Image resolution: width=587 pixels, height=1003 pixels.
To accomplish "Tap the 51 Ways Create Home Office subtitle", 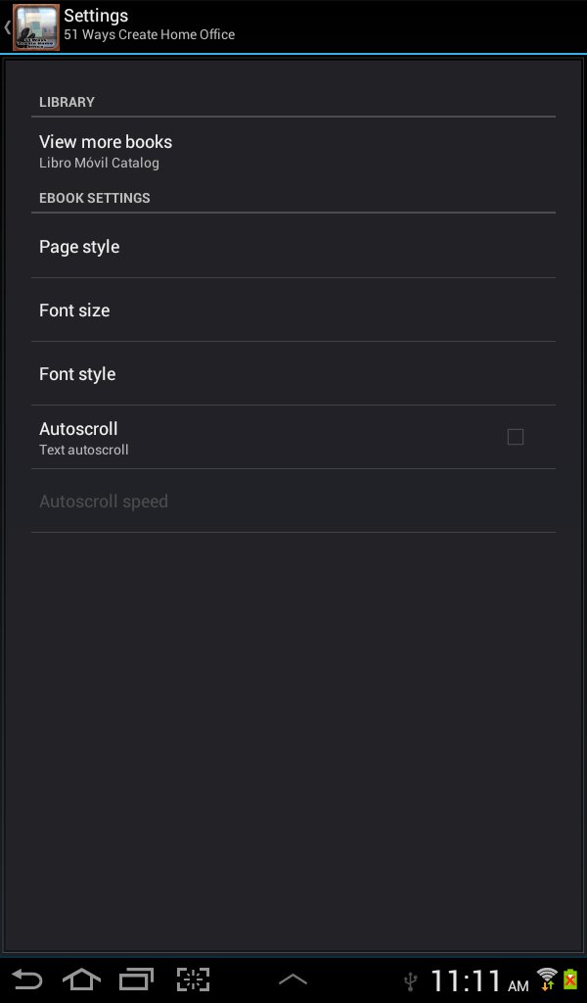I will [x=149, y=34].
